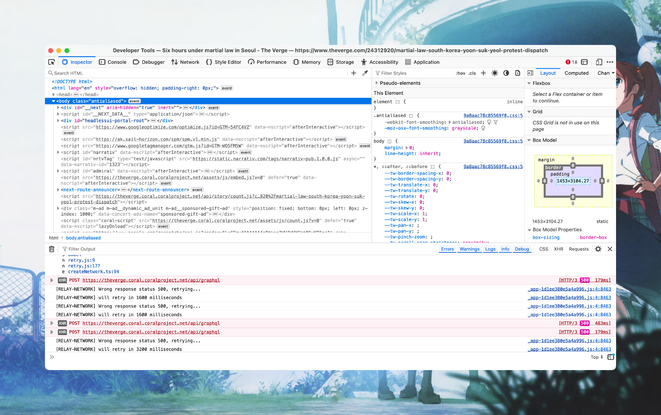Expand the div id __next node
The width and height of the screenshot is (661, 415).
pos(58,108)
